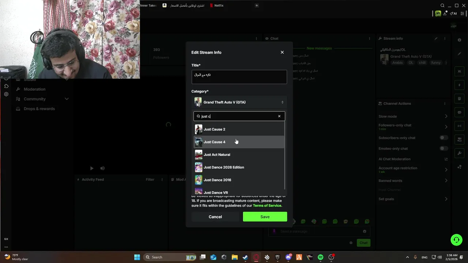The height and width of the screenshot is (263, 468).
Task: Click the wrench icon in right sidebar
Action: 460,153
